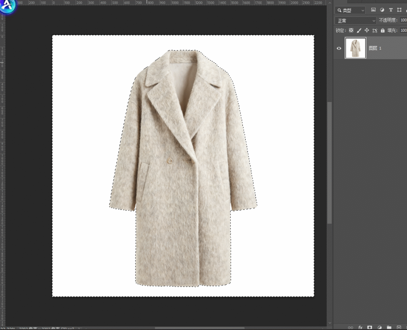Click the adjustment layer filter icon
The height and width of the screenshot is (330, 407).
point(382,10)
